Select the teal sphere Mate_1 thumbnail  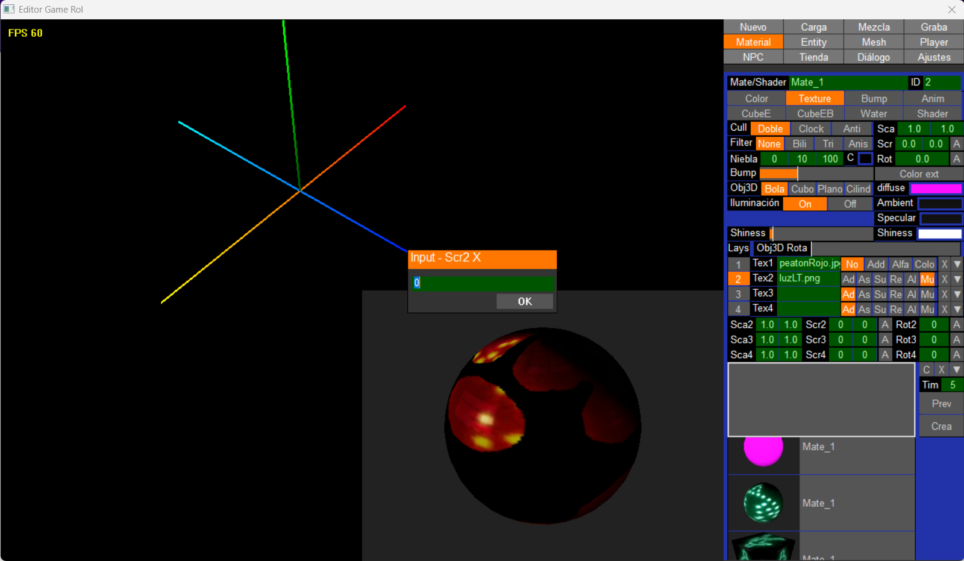point(763,503)
